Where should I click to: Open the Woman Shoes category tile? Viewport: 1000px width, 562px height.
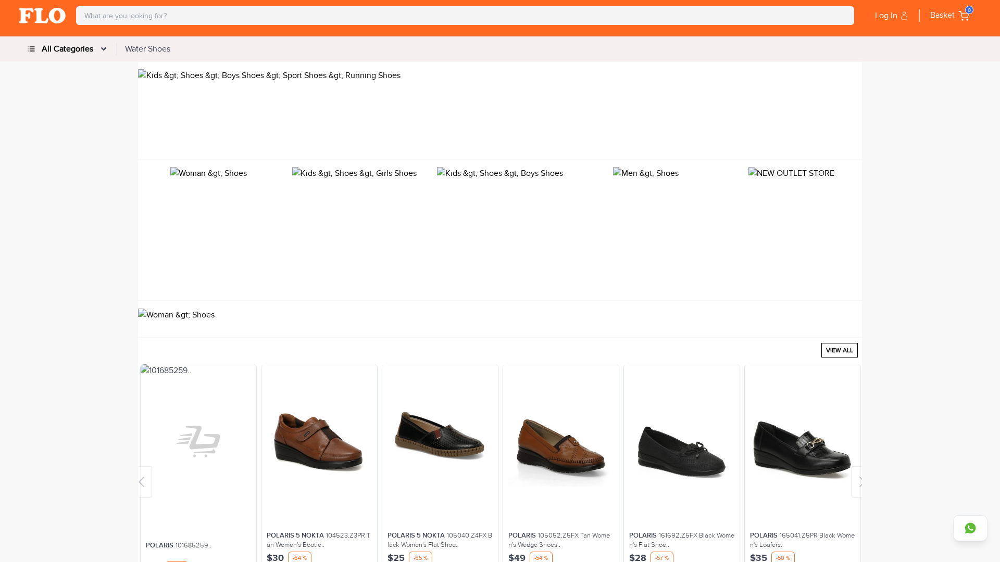tap(208, 173)
